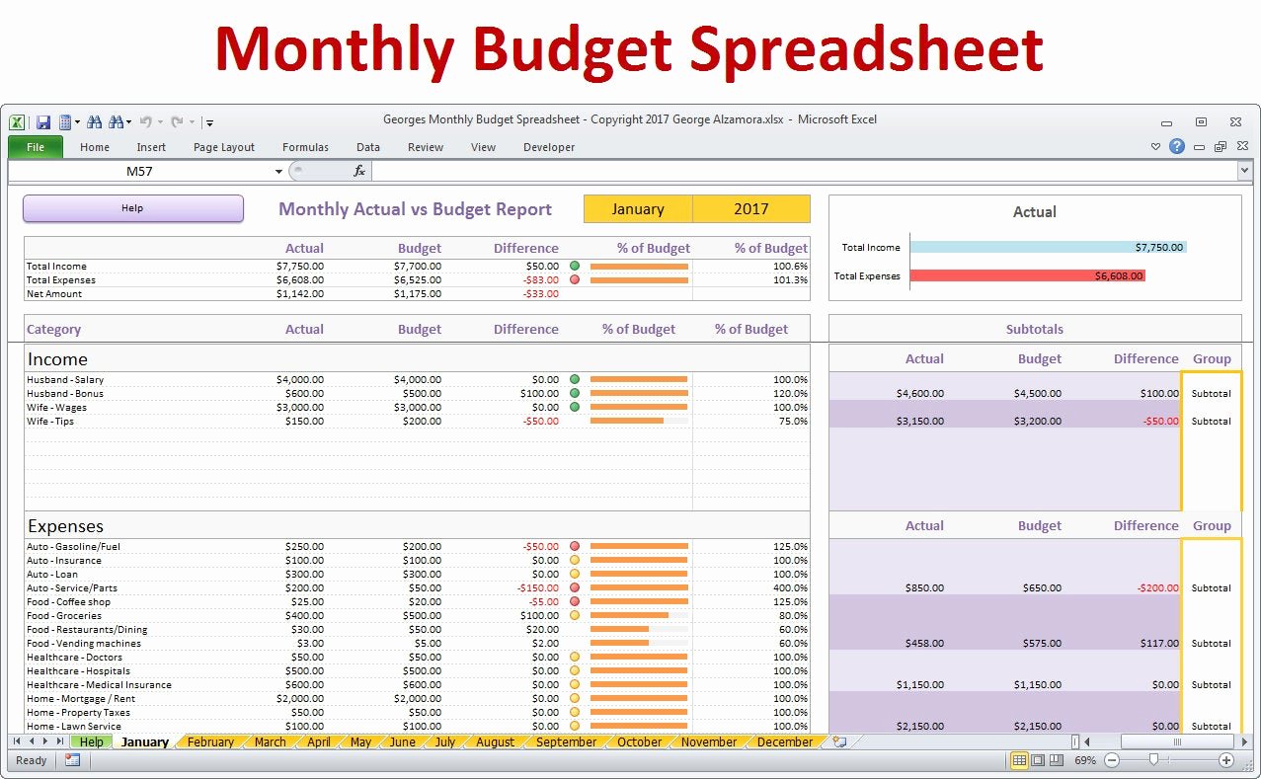The width and height of the screenshot is (1261, 779).
Task: Select the 2017 year dropdown cell
Action: click(x=751, y=209)
